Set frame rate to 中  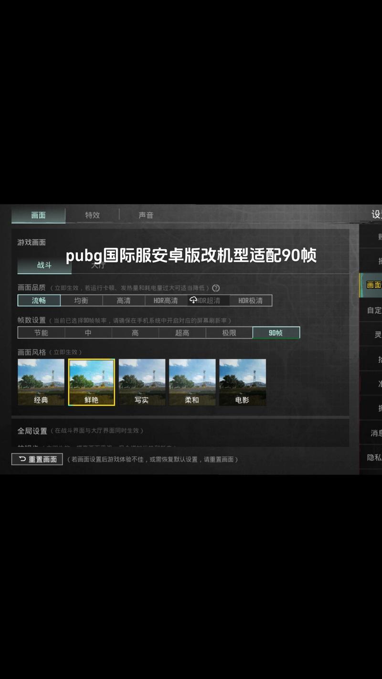(x=88, y=333)
